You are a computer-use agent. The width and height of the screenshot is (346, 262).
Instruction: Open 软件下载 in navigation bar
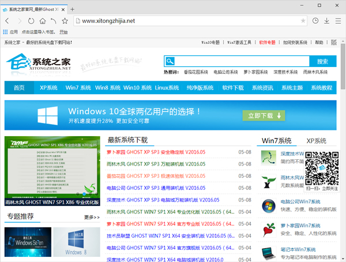(x=233, y=88)
